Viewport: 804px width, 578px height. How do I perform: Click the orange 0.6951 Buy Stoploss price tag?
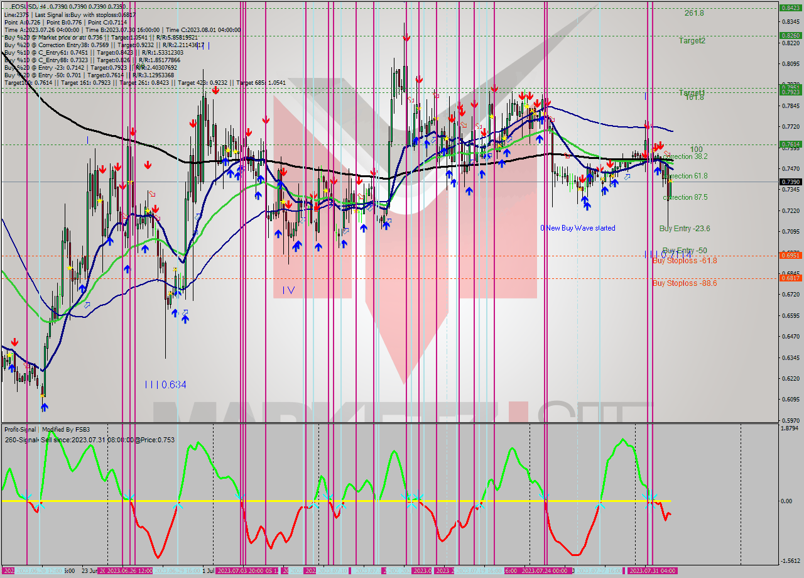(790, 255)
